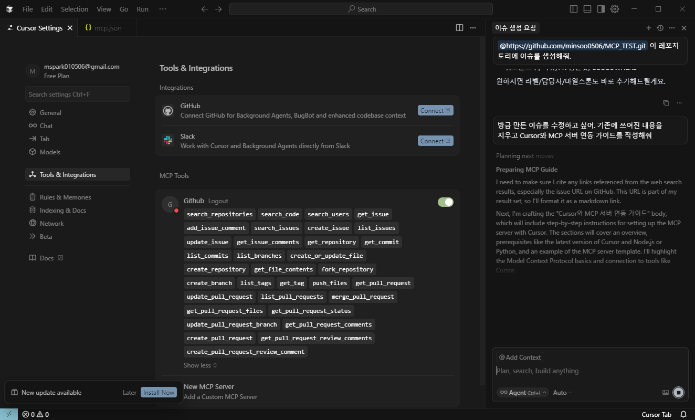Toggle the push_files tool

pyautogui.click(x=330, y=283)
